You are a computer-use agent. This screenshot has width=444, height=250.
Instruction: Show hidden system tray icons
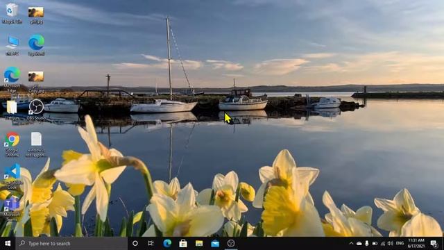[x=351, y=244]
